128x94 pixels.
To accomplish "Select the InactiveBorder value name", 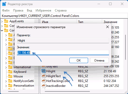I will tap(56, 86).
